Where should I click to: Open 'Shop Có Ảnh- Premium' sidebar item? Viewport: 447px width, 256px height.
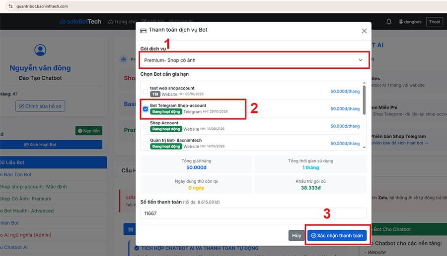(53, 199)
